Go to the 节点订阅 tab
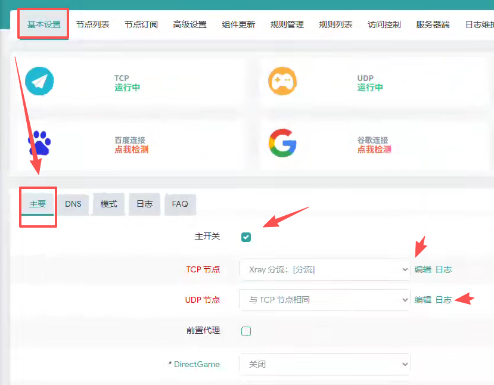494x385 pixels. pos(141,24)
